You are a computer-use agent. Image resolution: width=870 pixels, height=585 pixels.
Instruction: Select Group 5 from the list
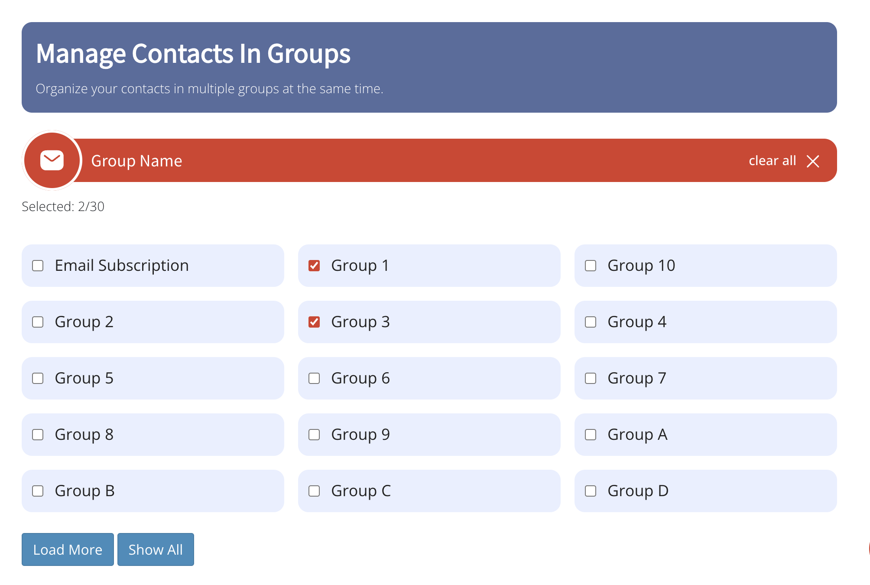[x=38, y=378]
